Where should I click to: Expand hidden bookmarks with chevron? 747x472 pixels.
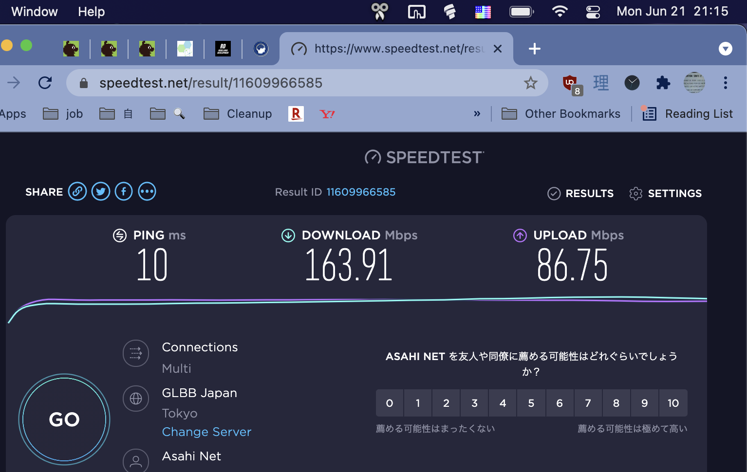pos(477,114)
